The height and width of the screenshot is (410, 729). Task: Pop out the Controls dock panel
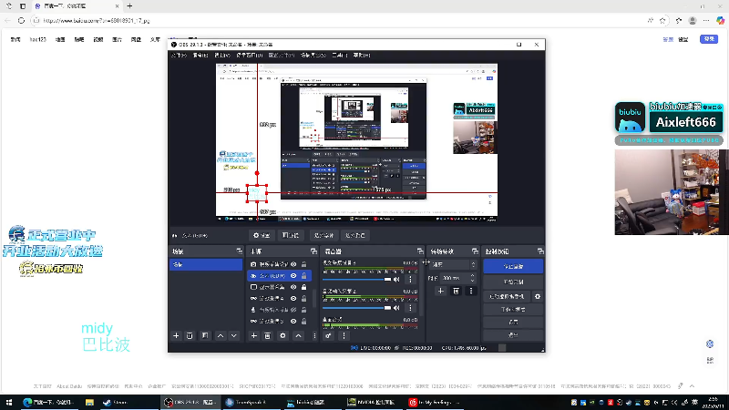pyautogui.click(x=540, y=251)
